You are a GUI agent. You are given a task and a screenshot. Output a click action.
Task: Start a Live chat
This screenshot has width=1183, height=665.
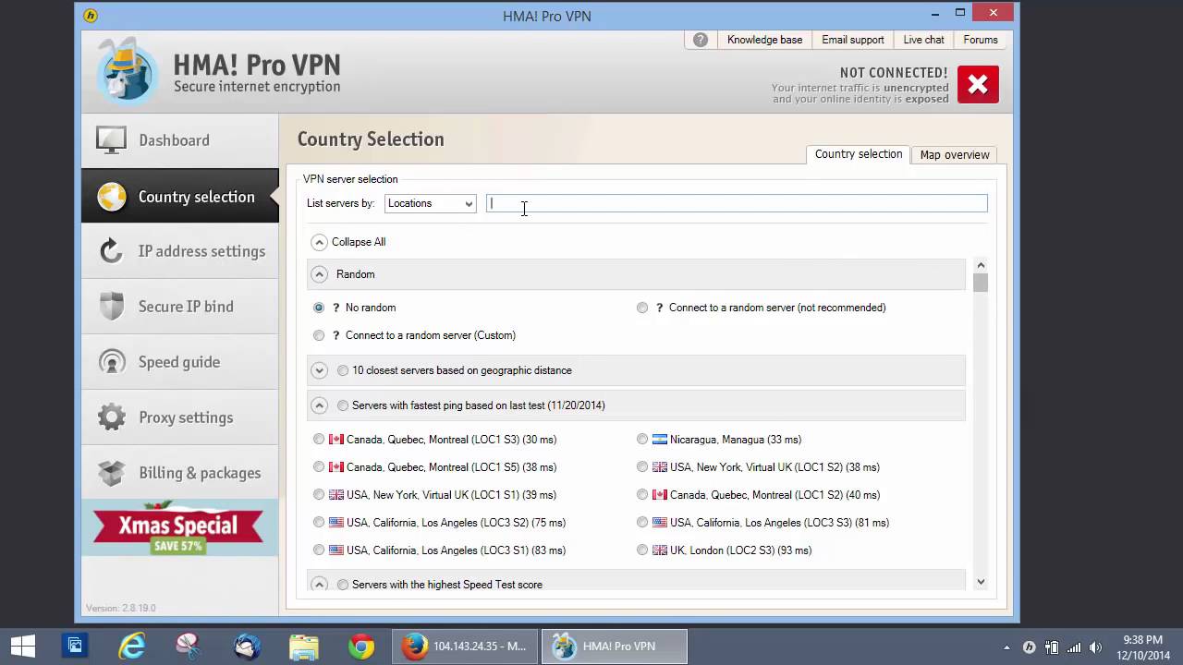[923, 40]
